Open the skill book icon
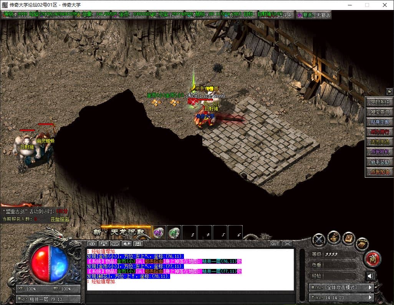394x305 pixels. tap(349, 238)
